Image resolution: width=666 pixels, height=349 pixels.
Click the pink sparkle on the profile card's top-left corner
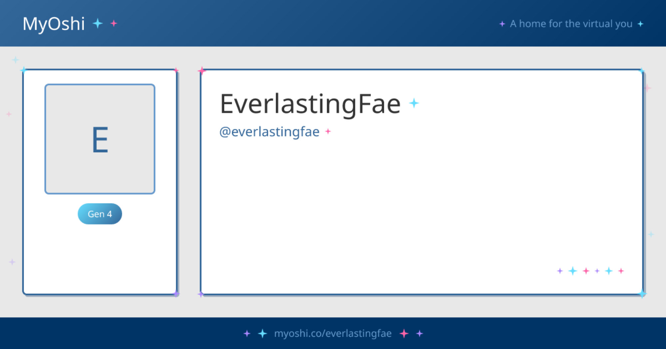(x=202, y=71)
